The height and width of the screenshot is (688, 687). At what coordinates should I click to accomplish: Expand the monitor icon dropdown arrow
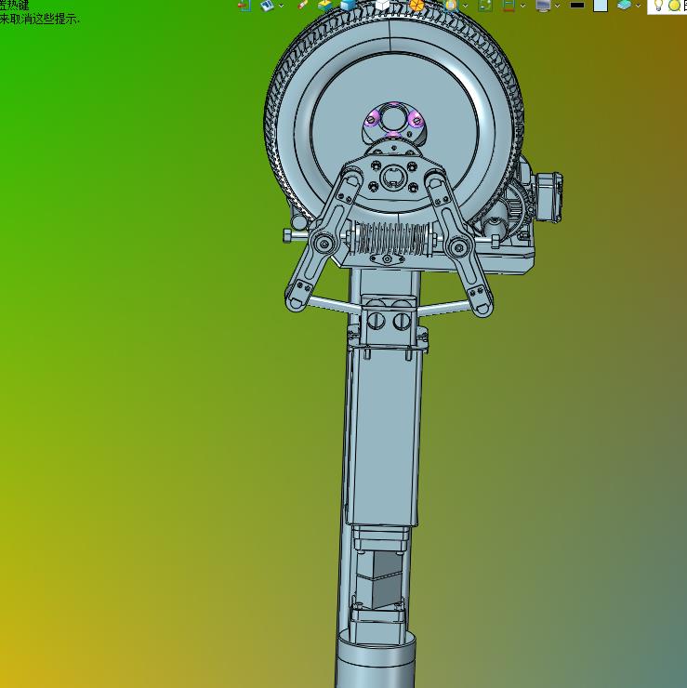(x=557, y=6)
